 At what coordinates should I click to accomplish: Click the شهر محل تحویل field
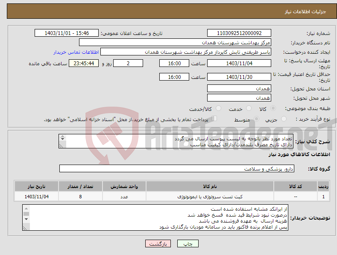pyautogui.click(x=239, y=98)
